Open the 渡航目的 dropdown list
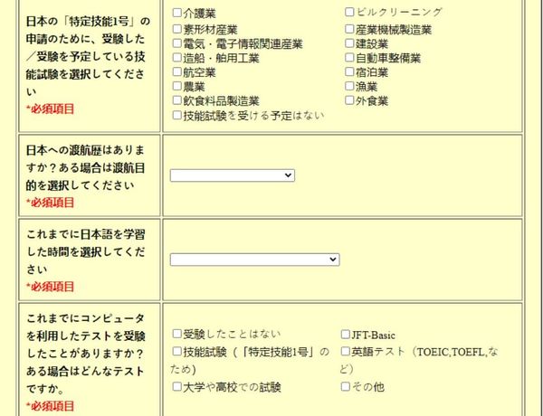 click(x=233, y=175)
